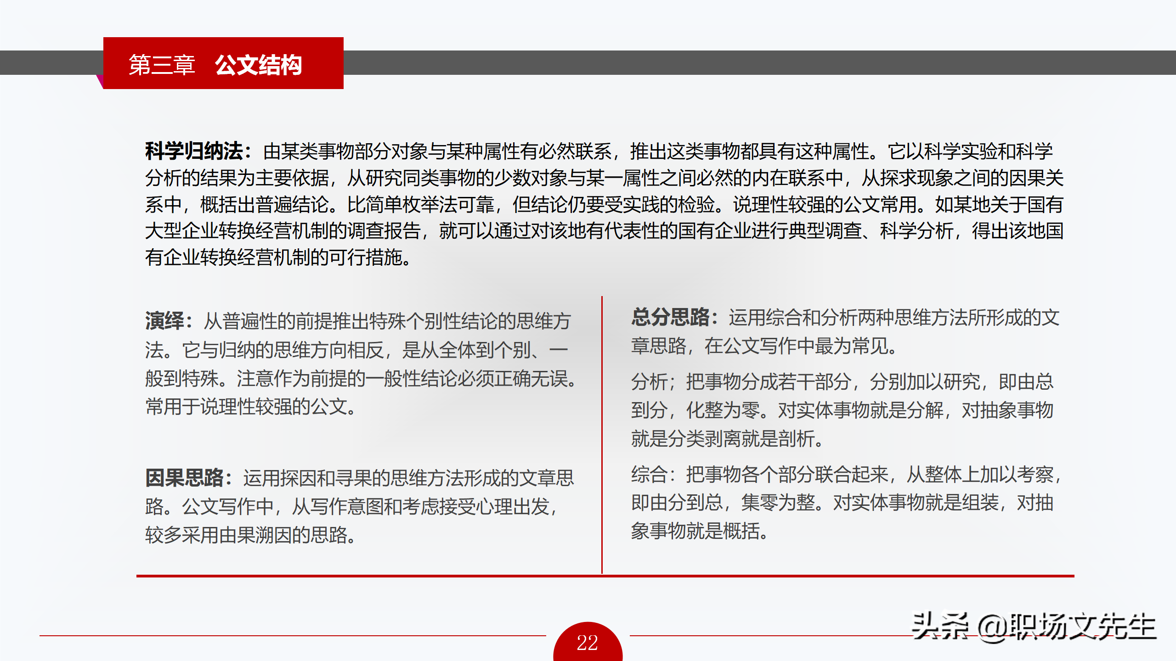Select the '第三章' chapter label text

(162, 65)
